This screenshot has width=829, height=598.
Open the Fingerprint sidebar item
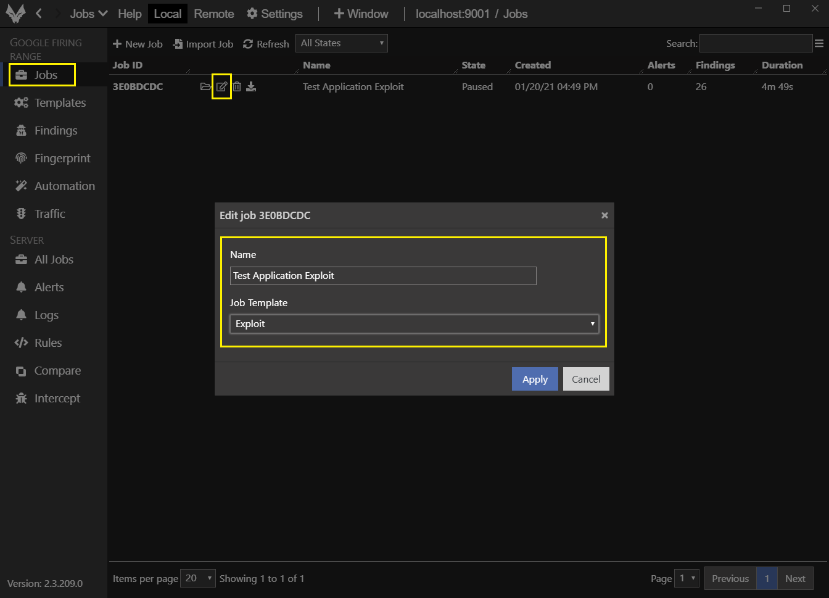pos(62,159)
